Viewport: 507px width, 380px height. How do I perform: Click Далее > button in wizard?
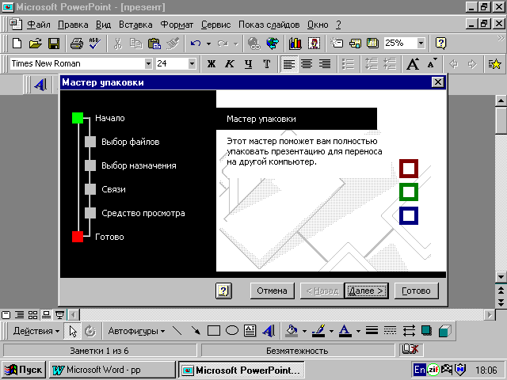[x=366, y=291]
